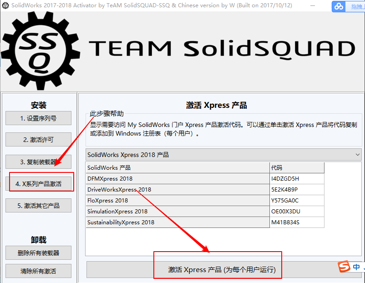Click the application icon in the title bar

(5, 5)
